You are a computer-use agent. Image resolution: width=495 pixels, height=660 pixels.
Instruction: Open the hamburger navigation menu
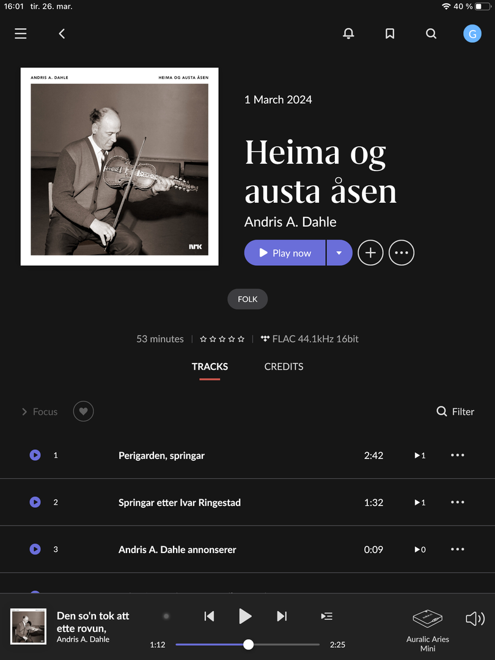coord(21,34)
